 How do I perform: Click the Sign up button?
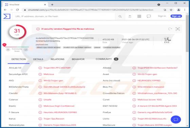176,16
